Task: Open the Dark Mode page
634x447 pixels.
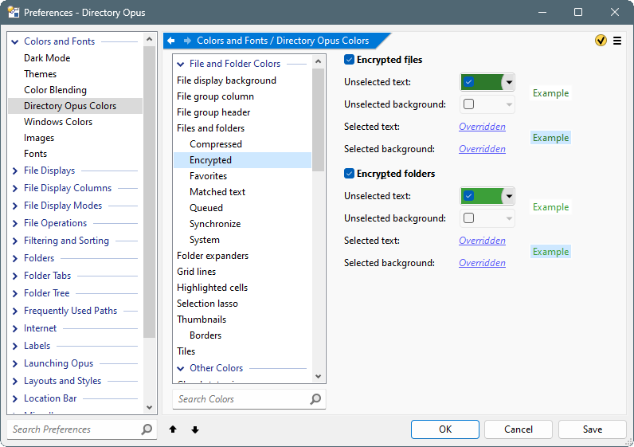Action: tap(47, 58)
